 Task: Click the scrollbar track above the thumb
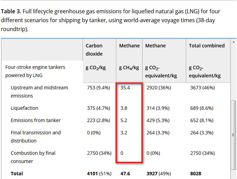click(x=234, y=72)
